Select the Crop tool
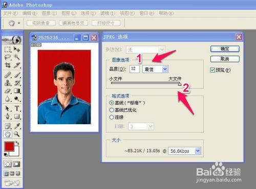This screenshot has width=256, height=189. tap(8, 65)
